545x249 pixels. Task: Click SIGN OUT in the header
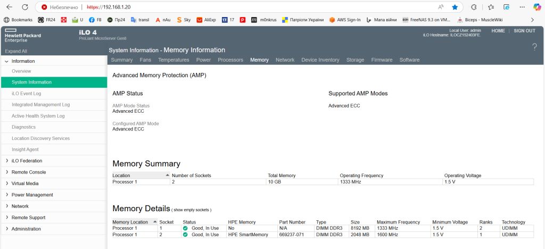524,31
